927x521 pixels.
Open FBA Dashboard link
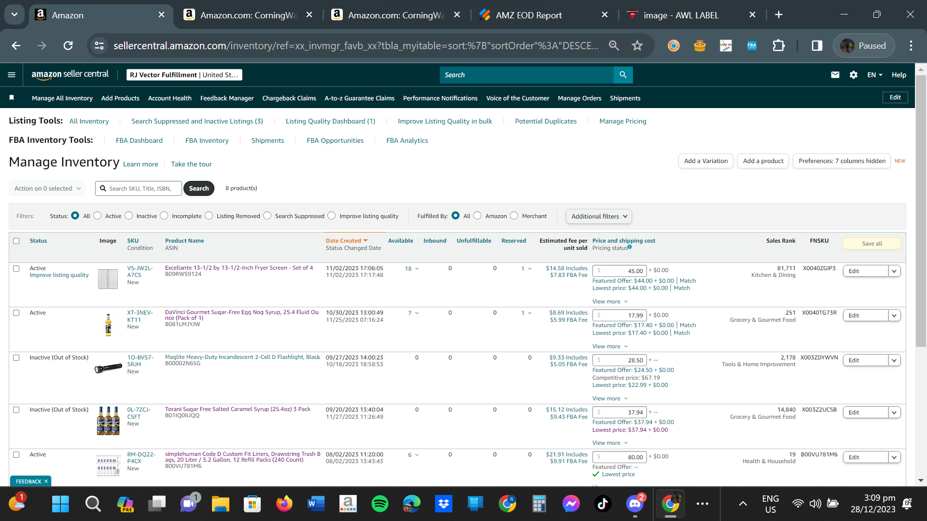pos(139,140)
